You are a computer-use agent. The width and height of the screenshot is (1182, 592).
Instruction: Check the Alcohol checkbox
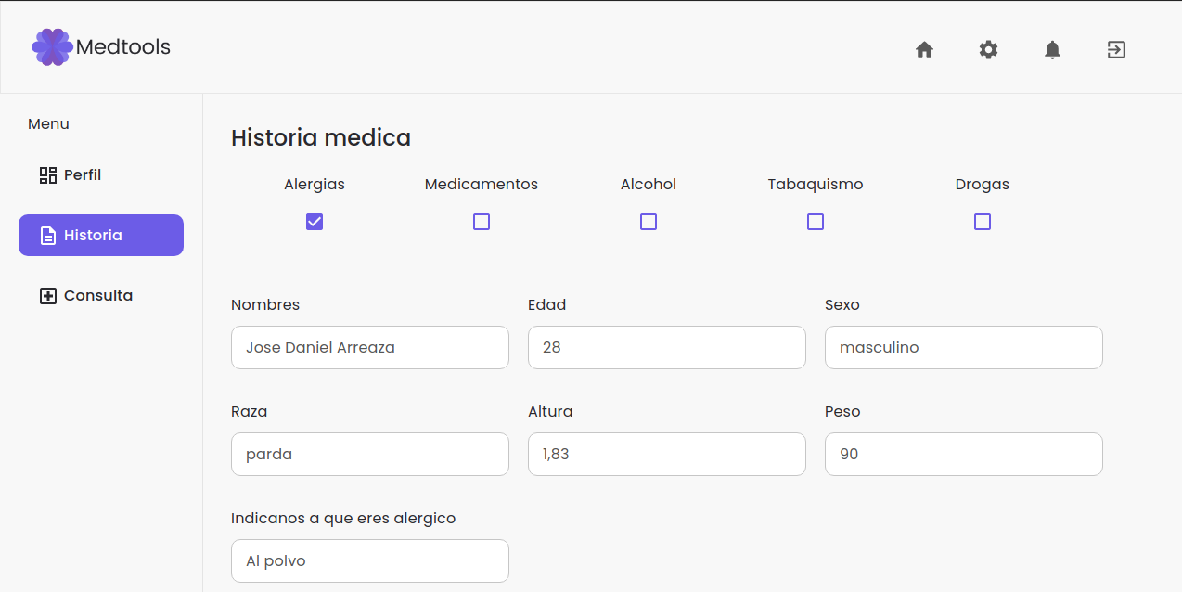[649, 222]
